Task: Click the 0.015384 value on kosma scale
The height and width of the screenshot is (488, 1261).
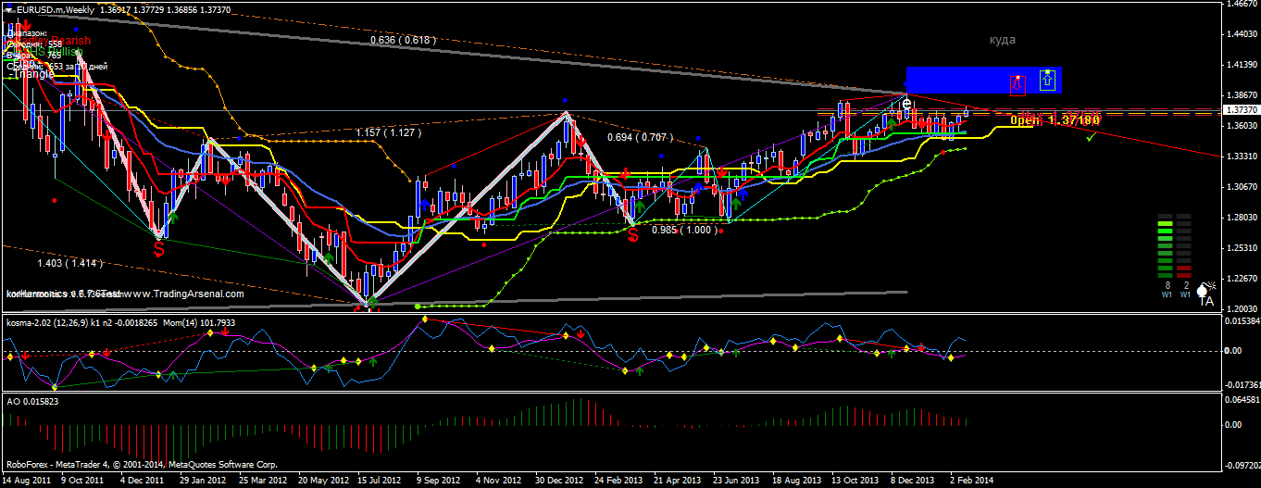Action: point(1241,320)
